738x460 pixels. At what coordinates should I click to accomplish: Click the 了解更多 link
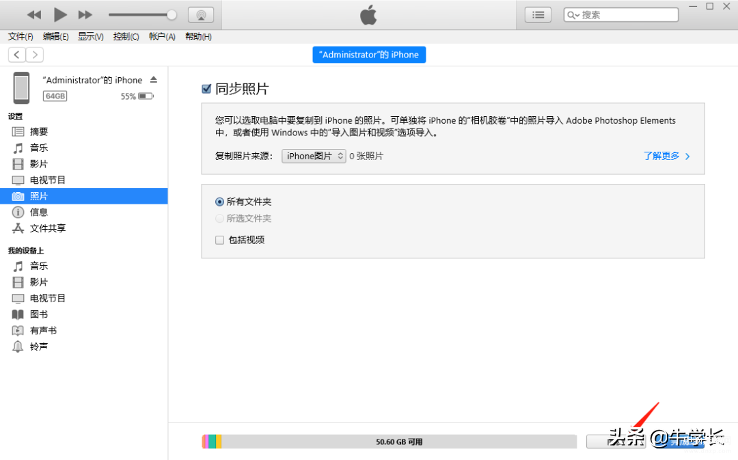tap(666, 156)
